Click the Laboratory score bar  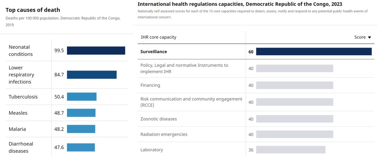click(x=291, y=150)
